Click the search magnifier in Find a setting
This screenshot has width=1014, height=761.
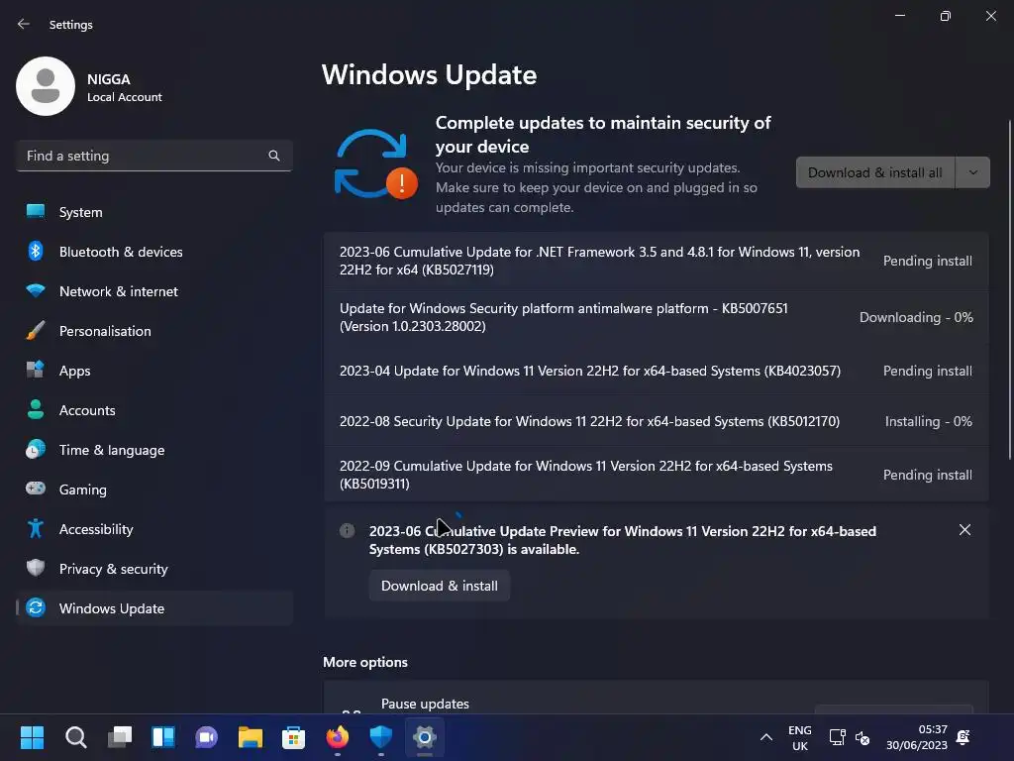tap(274, 156)
